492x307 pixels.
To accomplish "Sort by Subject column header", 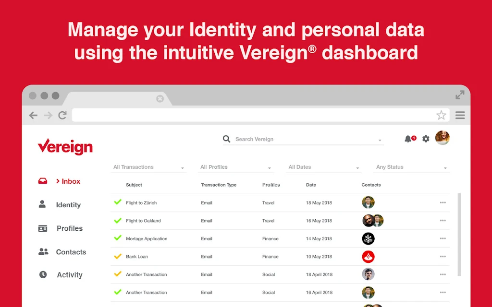I will [134, 185].
